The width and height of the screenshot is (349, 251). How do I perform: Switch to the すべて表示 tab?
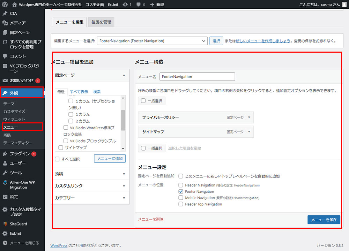pos(79,92)
